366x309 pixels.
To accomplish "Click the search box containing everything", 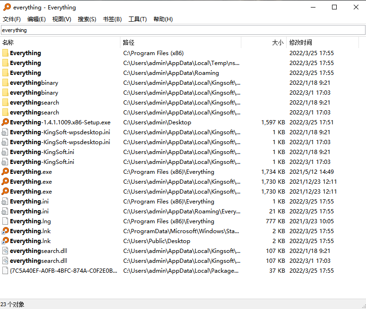I will pyautogui.click(x=183, y=30).
